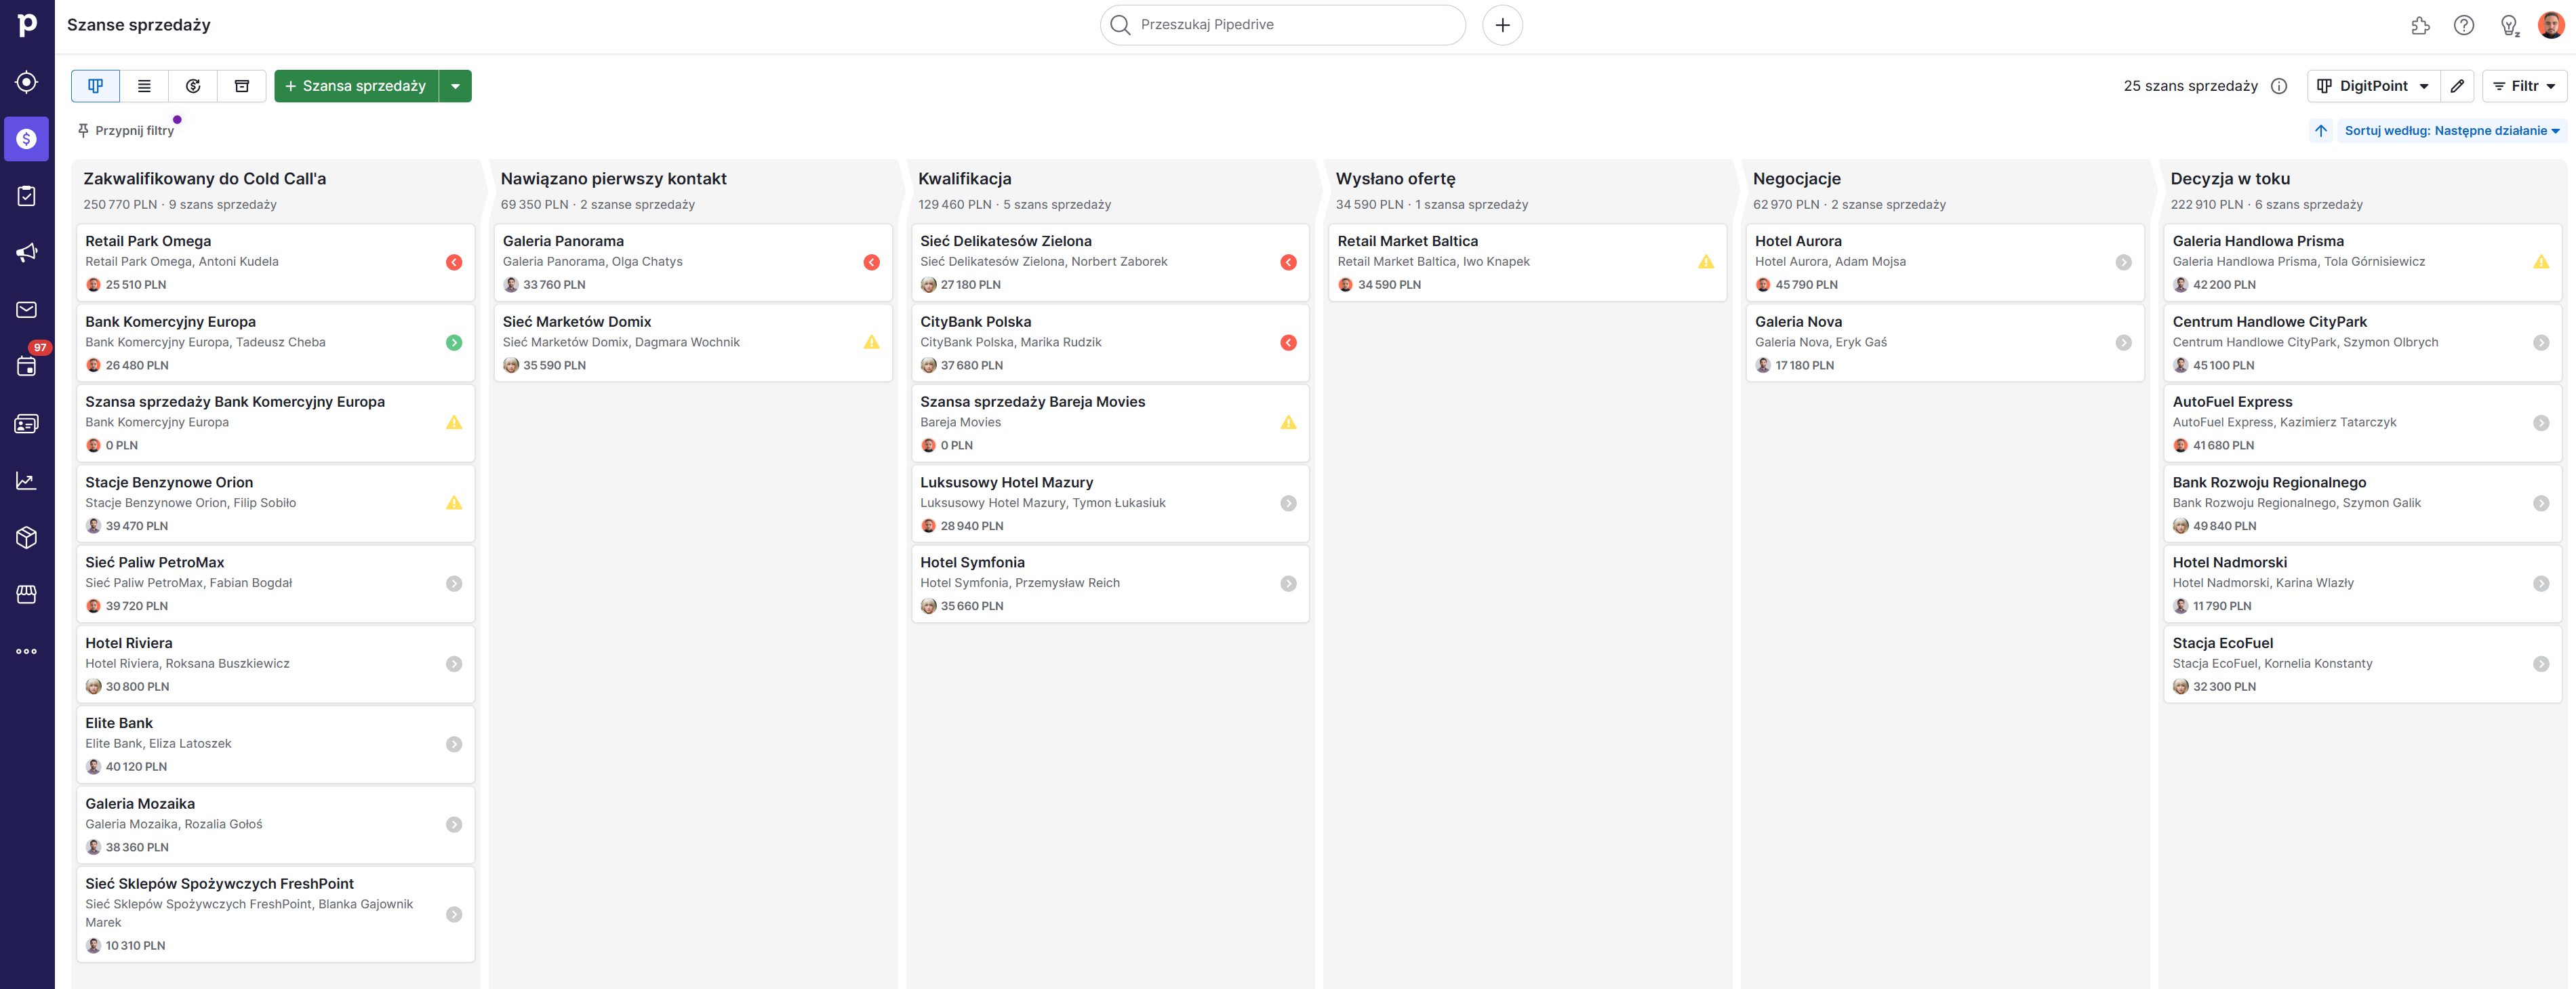Click the 25 szans sprzedaży count

[x=2190, y=86]
